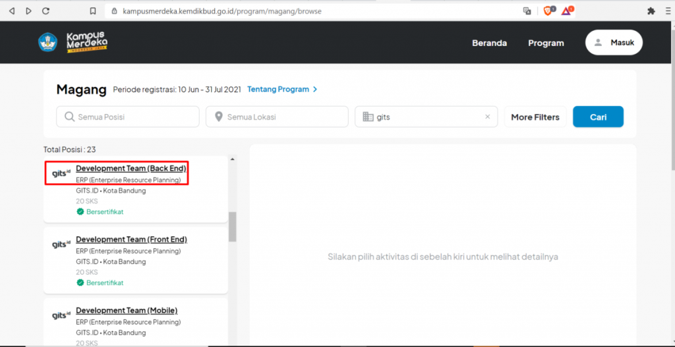
Task: Click the position list scrollbar thumb
Action: 233,227
